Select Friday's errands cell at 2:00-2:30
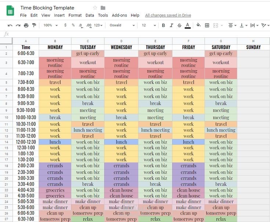Image resolution: width=270 pixels, height=222 pixels. click(188, 166)
